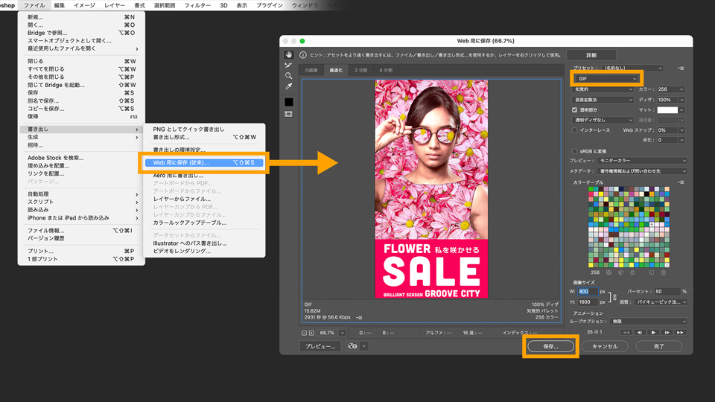Viewport: 715px width, 402px height.
Task: Open the 知覚的 color reduction dropdown
Action: 603,89
